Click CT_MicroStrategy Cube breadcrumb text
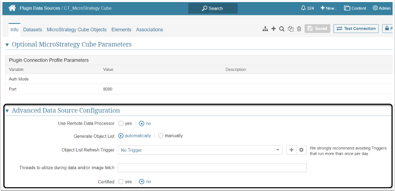The width and height of the screenshot is (395, 191). click(88, 8)
